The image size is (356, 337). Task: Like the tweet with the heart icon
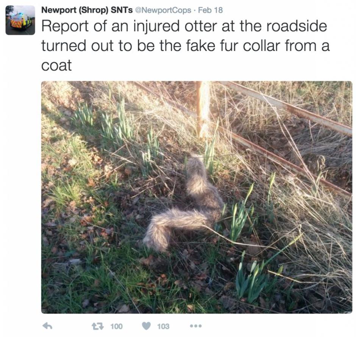[x=147, y=326]
